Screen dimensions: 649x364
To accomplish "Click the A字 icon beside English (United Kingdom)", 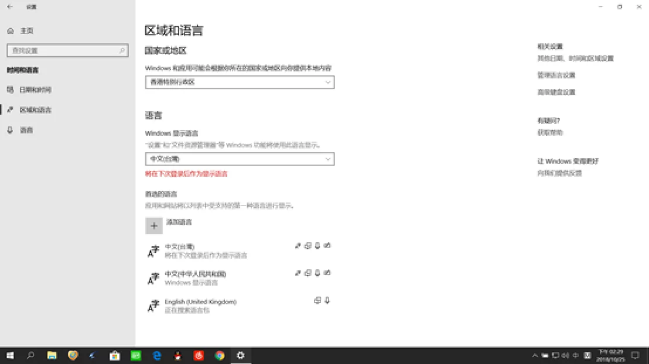I will 153,305.
